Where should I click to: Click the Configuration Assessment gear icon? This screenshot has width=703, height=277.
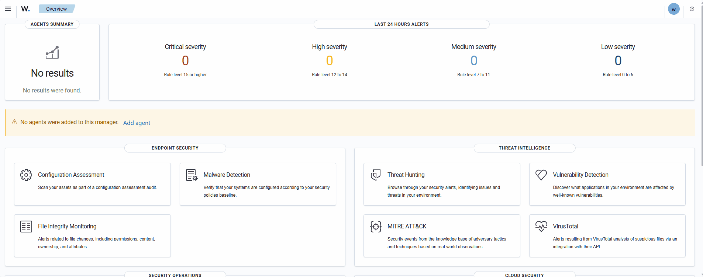click(26, 175)
